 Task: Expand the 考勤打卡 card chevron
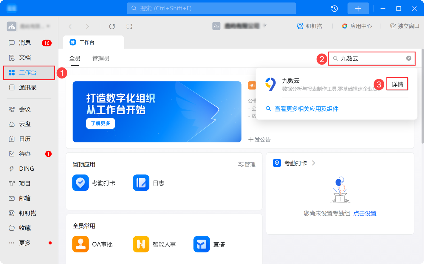[x=314, y=163]
